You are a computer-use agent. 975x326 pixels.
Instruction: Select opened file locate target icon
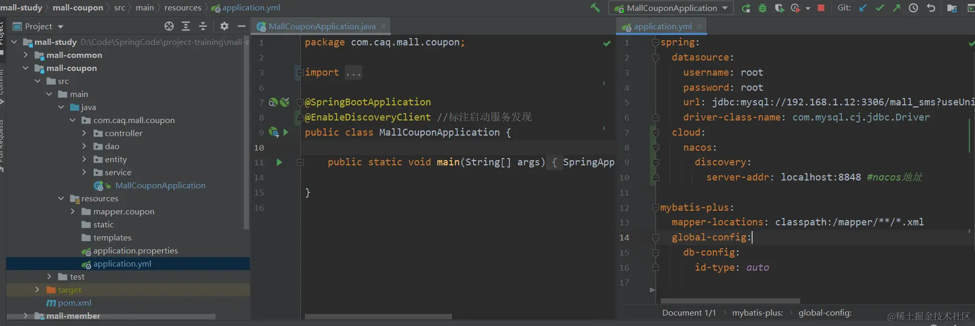click(169, 26)
